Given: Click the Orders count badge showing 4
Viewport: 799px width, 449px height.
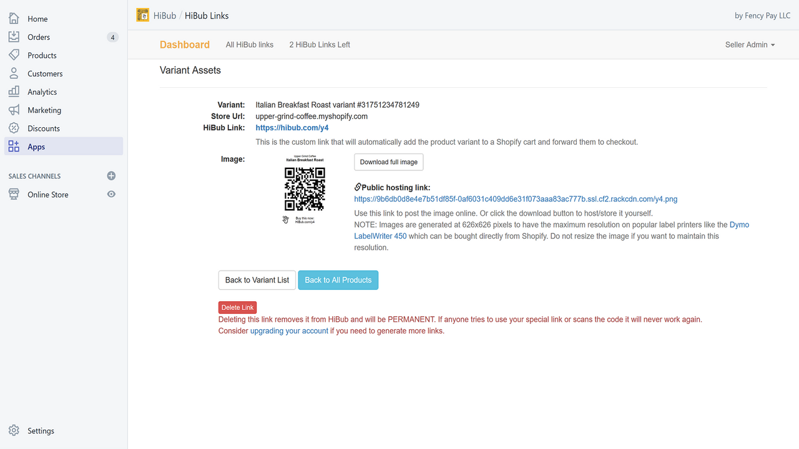Looking at the screenshot, I should [x=112, y=37].
